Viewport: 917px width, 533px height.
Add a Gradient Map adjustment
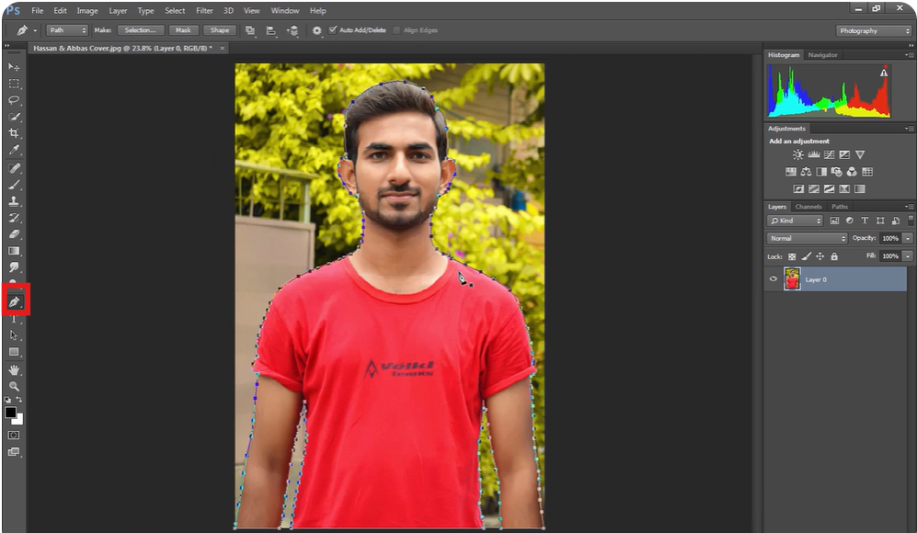click(x=860, y=188)
